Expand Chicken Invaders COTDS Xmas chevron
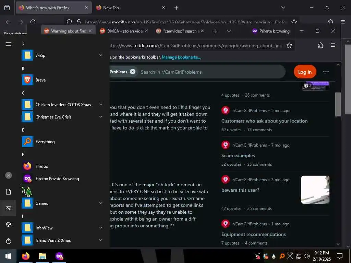The image size is (351, 263). (x=101, y=104)
